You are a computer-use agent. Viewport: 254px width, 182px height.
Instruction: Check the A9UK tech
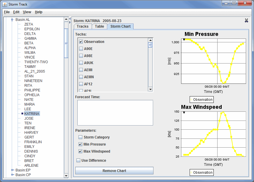pyautogui.click(x=81, y=63)
